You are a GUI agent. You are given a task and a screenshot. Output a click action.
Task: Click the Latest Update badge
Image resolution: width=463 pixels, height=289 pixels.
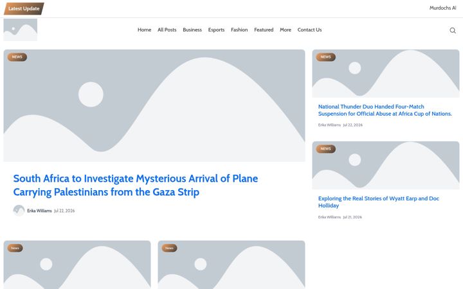(x=24, y=8)
